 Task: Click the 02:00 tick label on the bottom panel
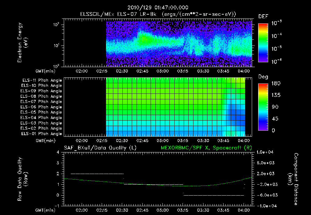tap(82, 210)
